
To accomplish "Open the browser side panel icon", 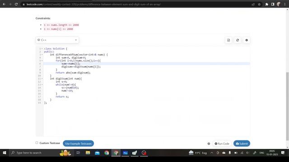I will point(273,4).
